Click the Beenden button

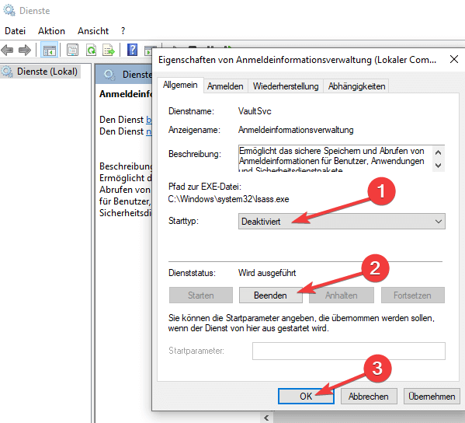270,295
